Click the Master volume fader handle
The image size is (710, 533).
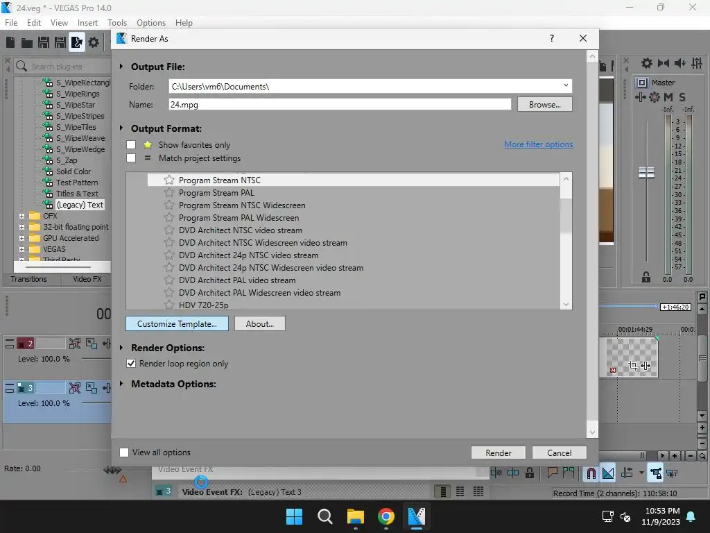[646, 172]
